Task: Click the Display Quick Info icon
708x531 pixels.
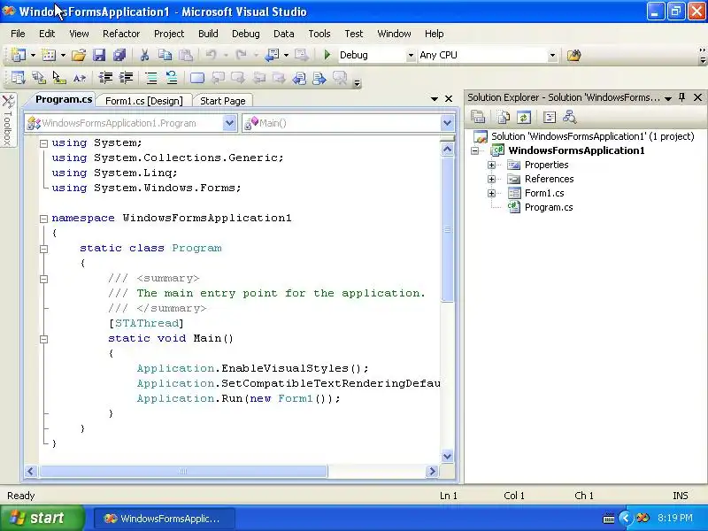Action: (x=59, y=78)
